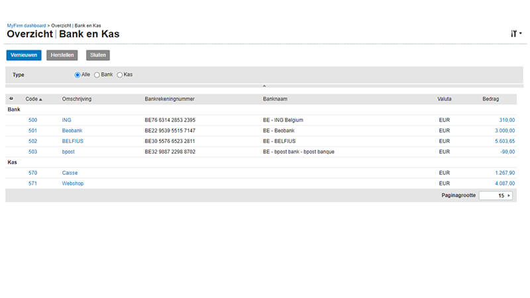Click the Sluiten button
Viewport: 530px width, 298px height.
pos(98,55)
